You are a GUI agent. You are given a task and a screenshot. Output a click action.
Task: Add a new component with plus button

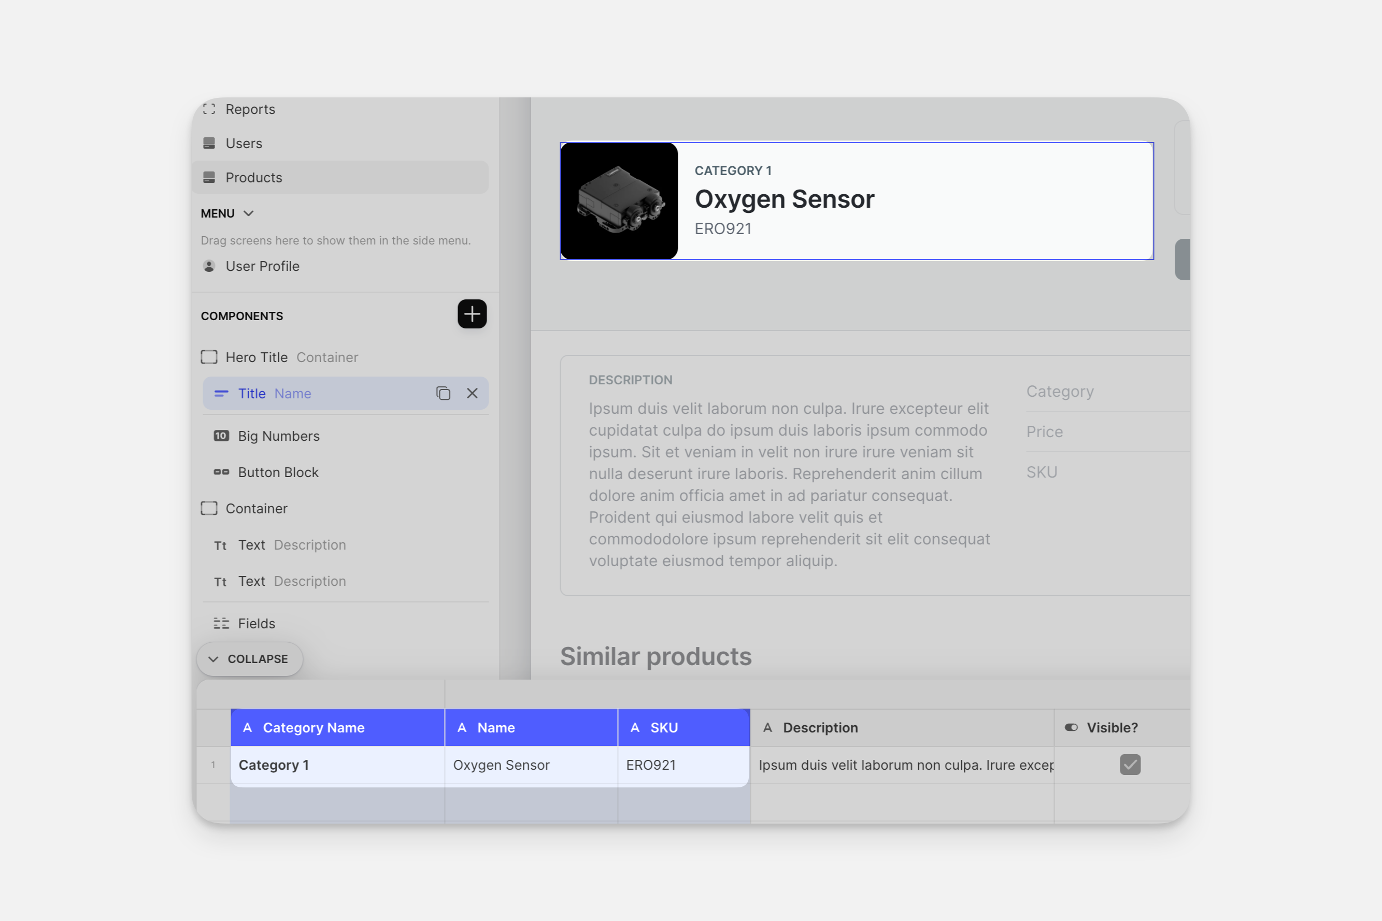(x=472, y=314)
